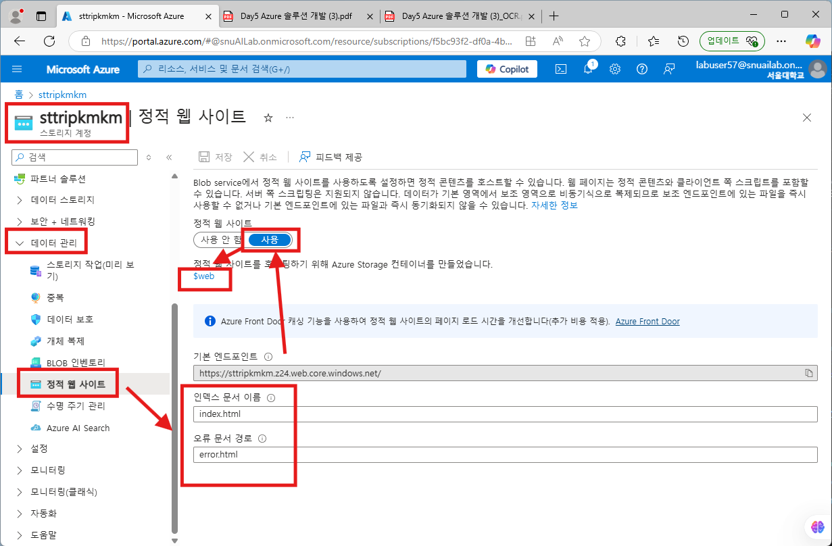Go to 홈 in the breadcrumb
Viewport: 832px width, 546px height.
19,95
